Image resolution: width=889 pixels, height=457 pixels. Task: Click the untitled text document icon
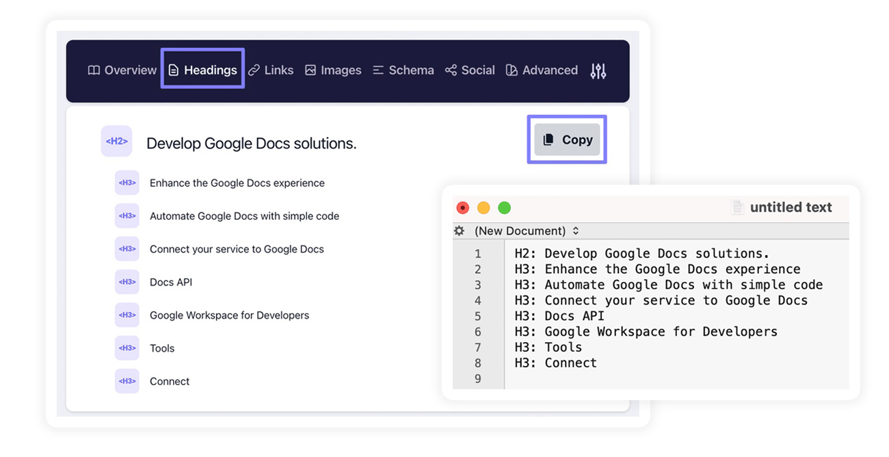coord(737,207)
